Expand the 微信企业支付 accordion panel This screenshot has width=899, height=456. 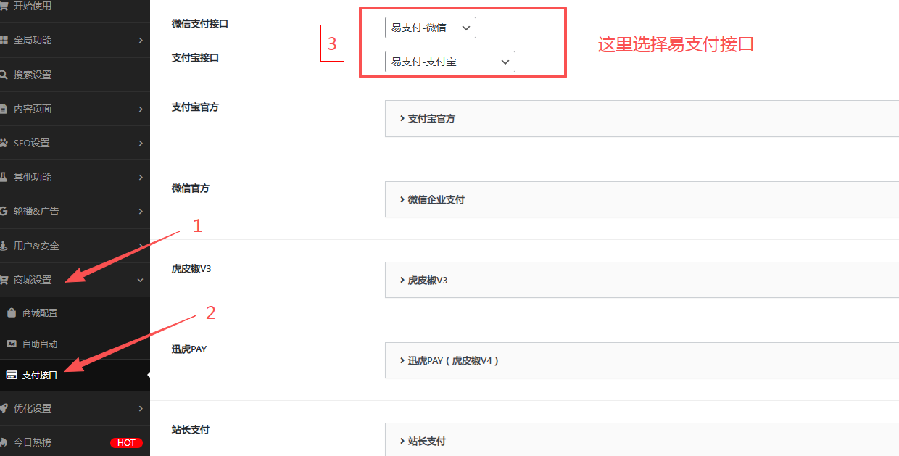436,199
